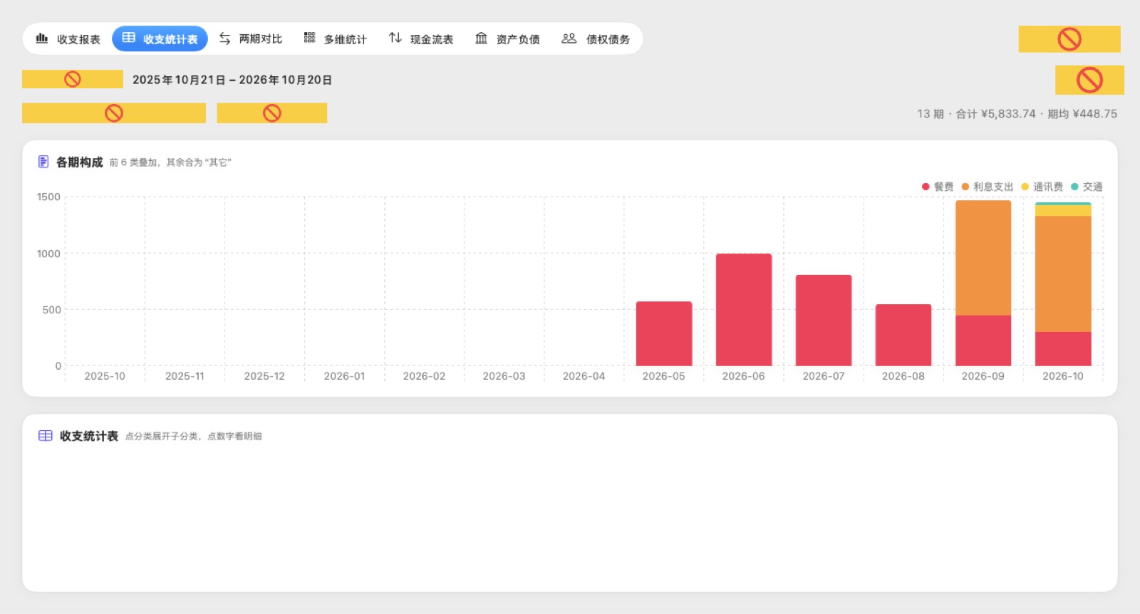
Task: Click the date range 2025年10月21日 – 2026年10月20日
Action: (232, 80)
